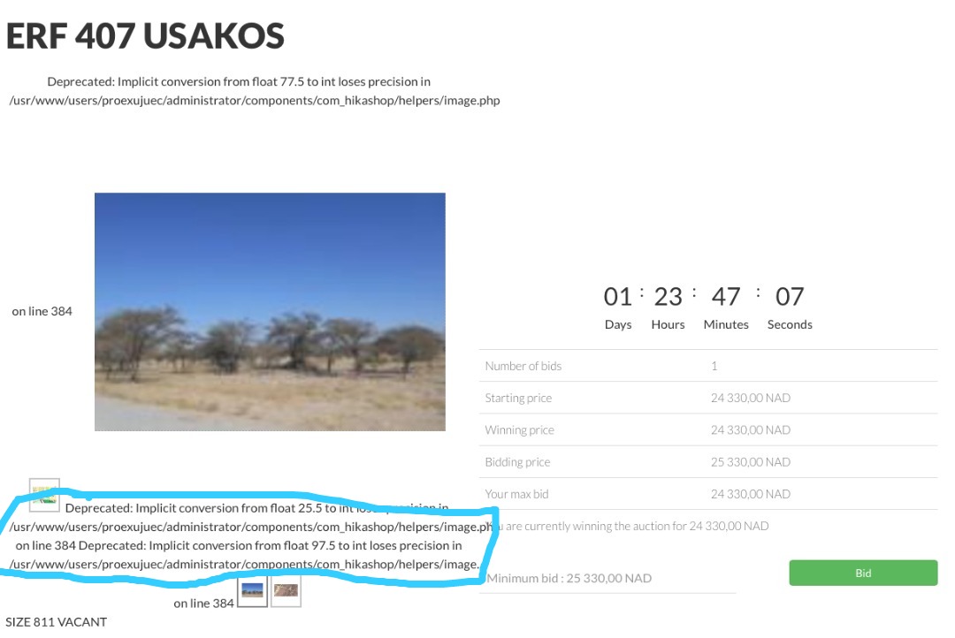Click the countdown Seconds value 07
This screenshot has height=638, width=955.
(790, 297)
